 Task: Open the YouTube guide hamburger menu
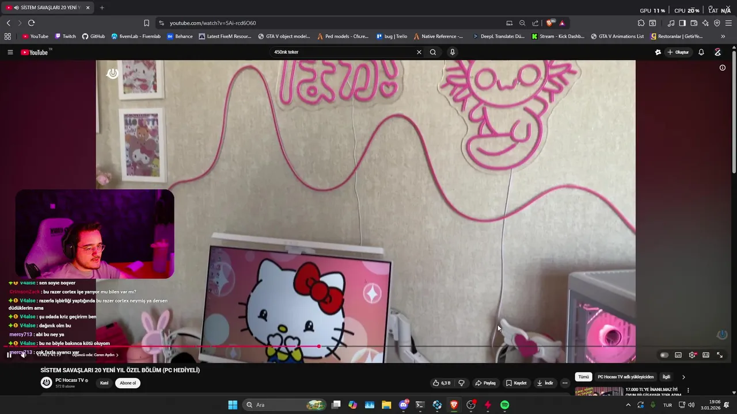click(x=10, y=52)
